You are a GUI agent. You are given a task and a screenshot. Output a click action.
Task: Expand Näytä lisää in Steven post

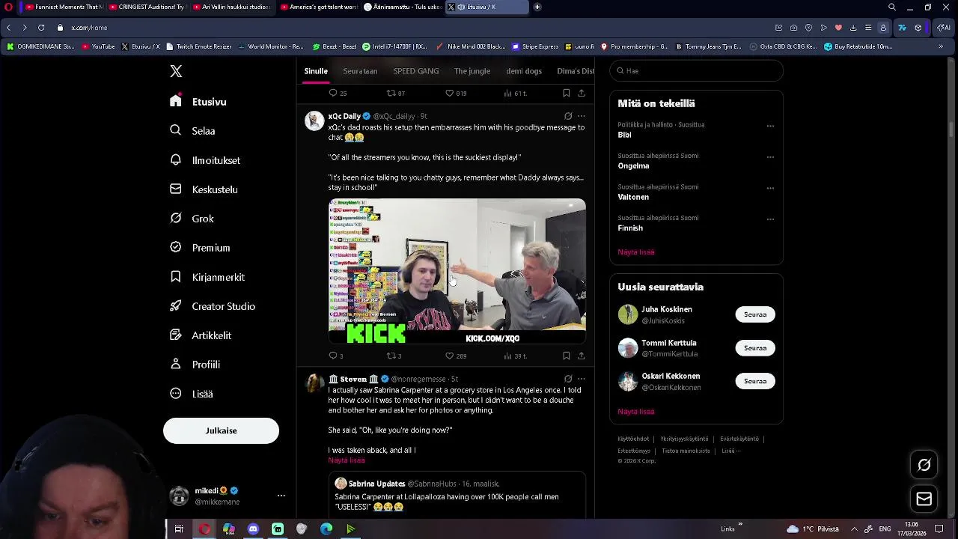[x=347, y=460]
